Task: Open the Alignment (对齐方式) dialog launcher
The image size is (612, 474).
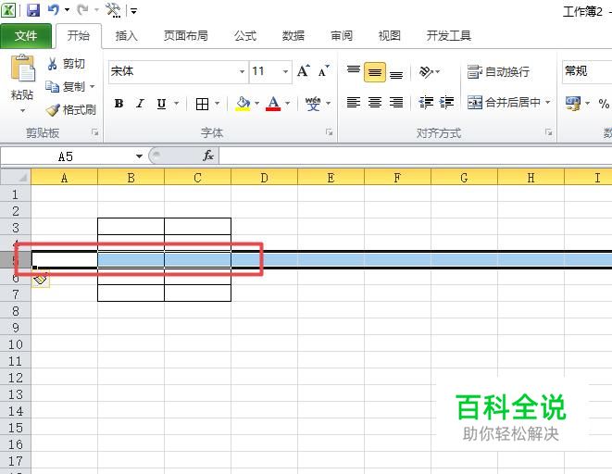Action: pos(548,132)
